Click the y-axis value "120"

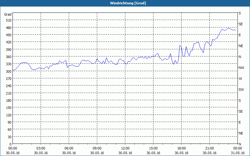click(x=9, y=115)
